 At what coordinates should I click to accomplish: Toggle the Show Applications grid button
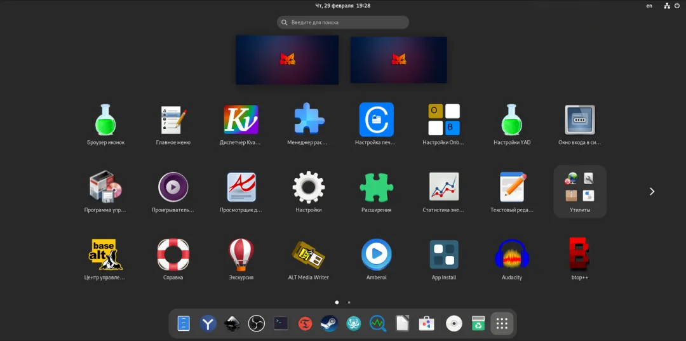point(502,323)
